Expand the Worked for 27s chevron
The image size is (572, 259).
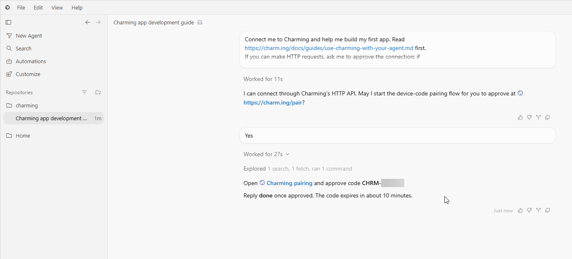point(287,154)
